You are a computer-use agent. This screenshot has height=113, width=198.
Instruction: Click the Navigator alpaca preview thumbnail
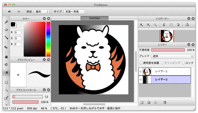tap(167, 36)
